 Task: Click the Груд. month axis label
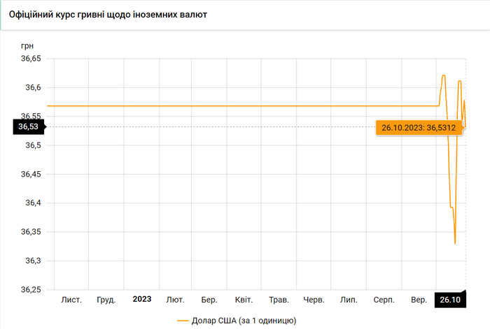106,300
